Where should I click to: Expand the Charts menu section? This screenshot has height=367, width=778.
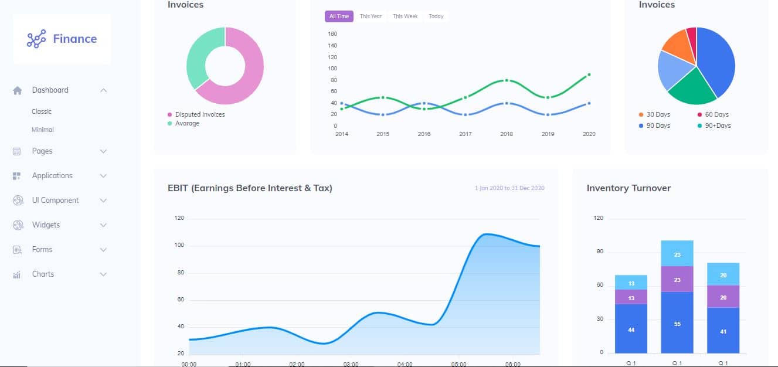coord(103,274)
